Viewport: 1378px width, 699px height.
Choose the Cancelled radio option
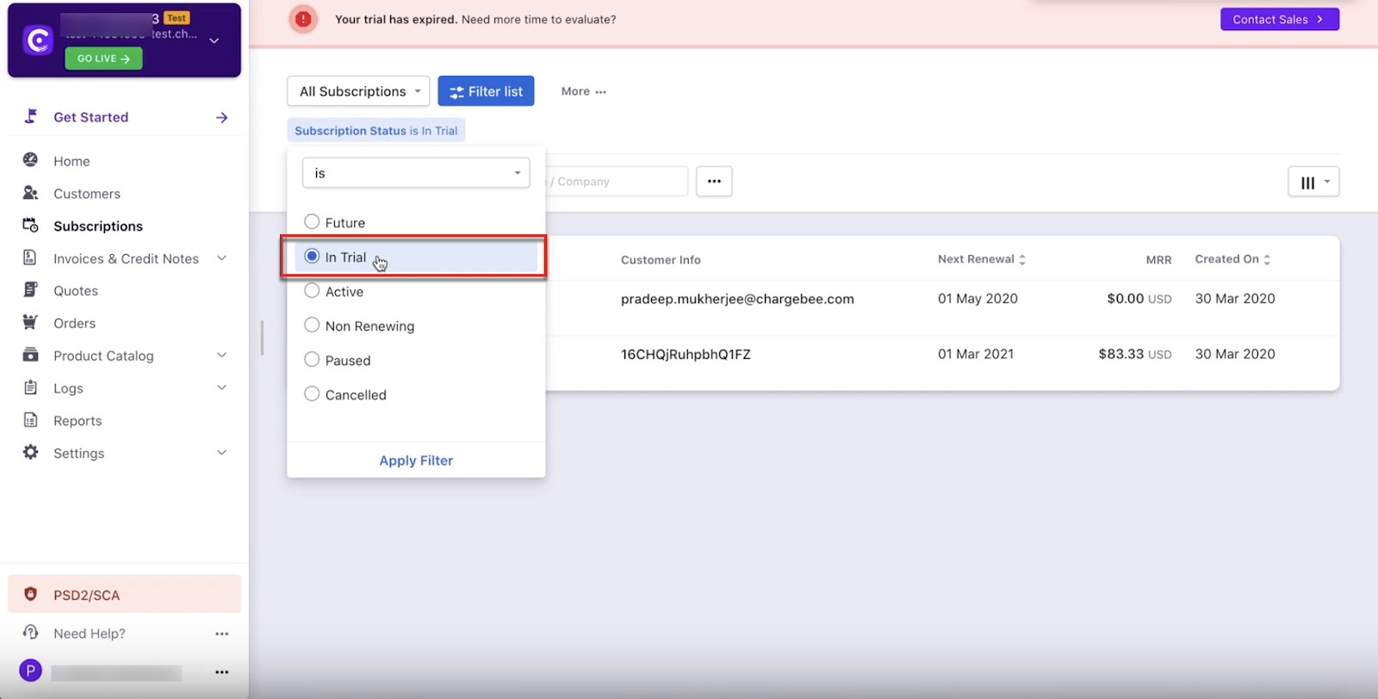312,394
